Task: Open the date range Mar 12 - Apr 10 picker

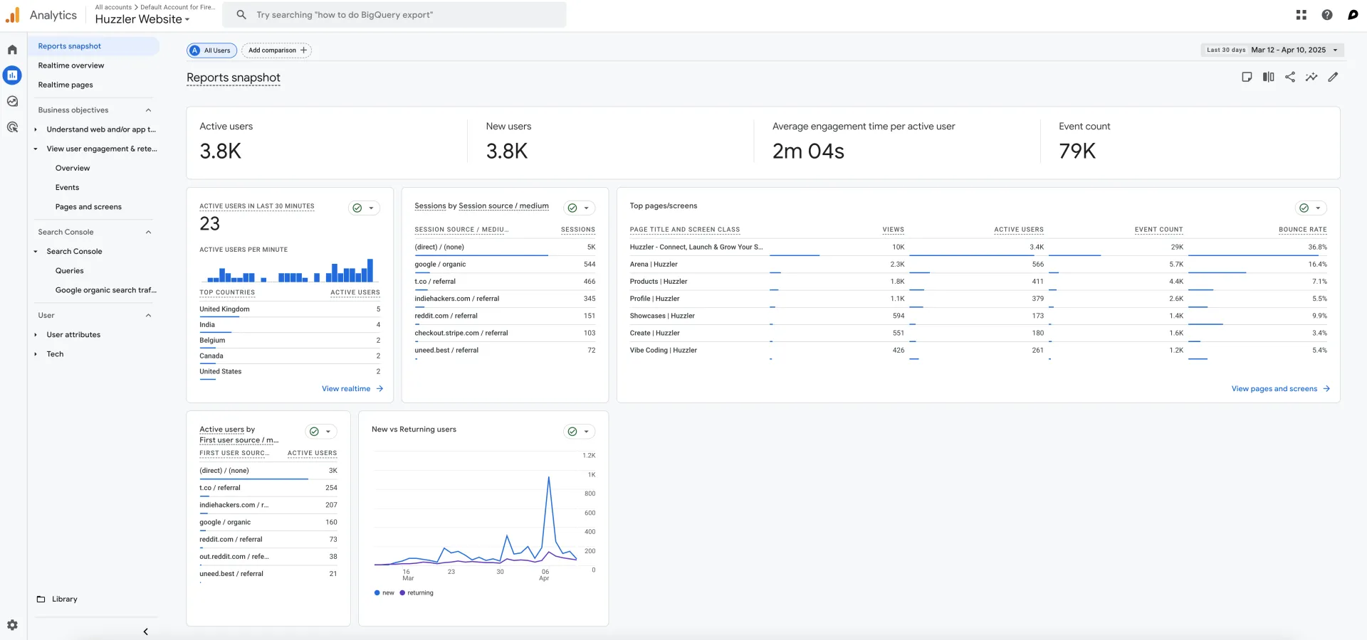Action: pyautogui.click(x=1272, y=50)
